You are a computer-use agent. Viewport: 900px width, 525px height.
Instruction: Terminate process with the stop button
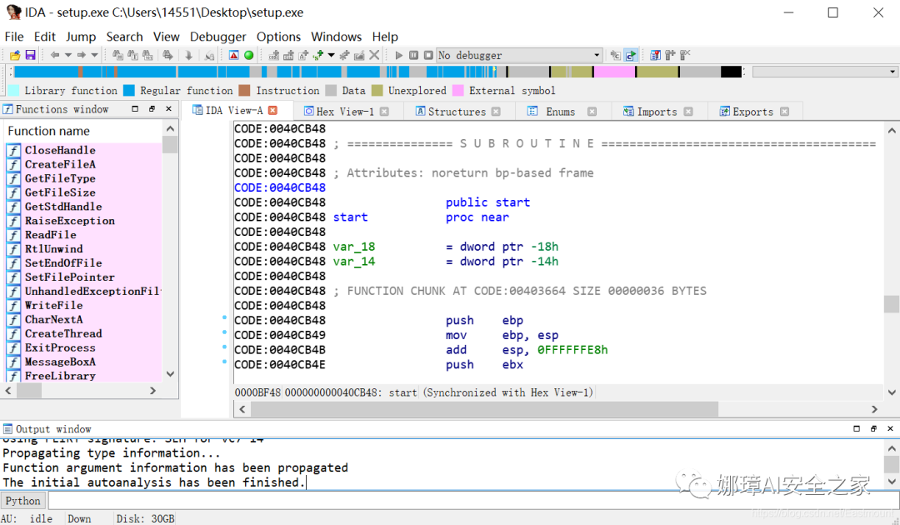[x=428, y=55]
